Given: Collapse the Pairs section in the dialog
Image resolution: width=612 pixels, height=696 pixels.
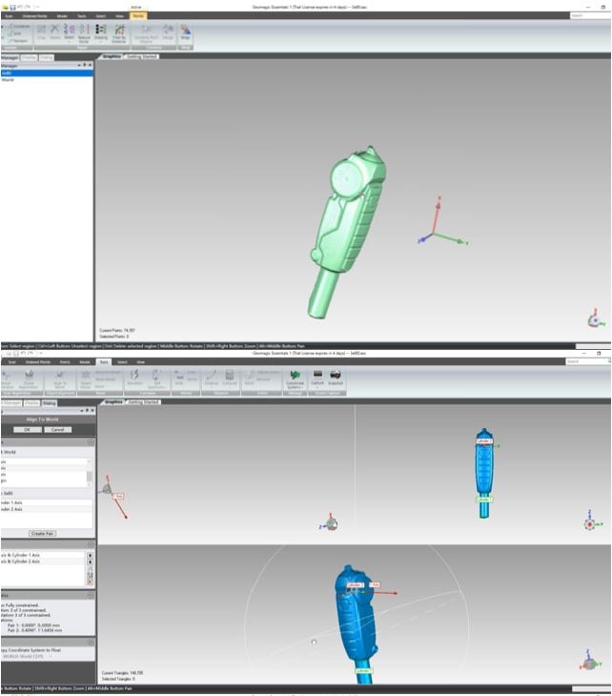Looking at the screenshot, I should click(91, 543).
